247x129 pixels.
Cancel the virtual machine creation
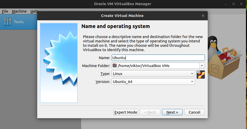pos(195,112)
